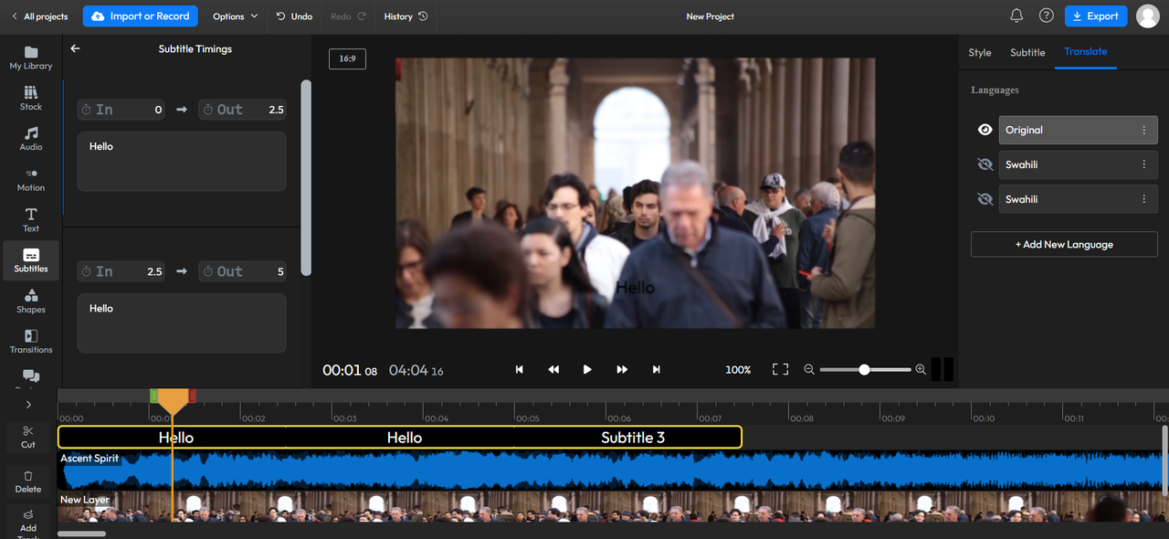Click Add New Language button
The image size is (1169, 539).
tap(1064, 245)
